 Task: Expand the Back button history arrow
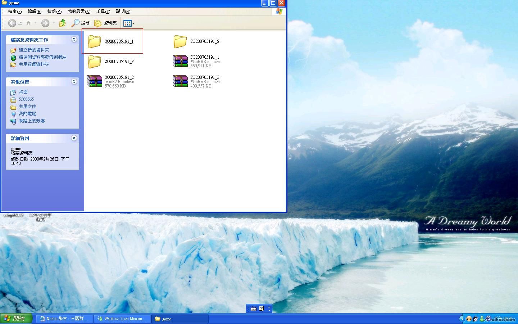36,23
